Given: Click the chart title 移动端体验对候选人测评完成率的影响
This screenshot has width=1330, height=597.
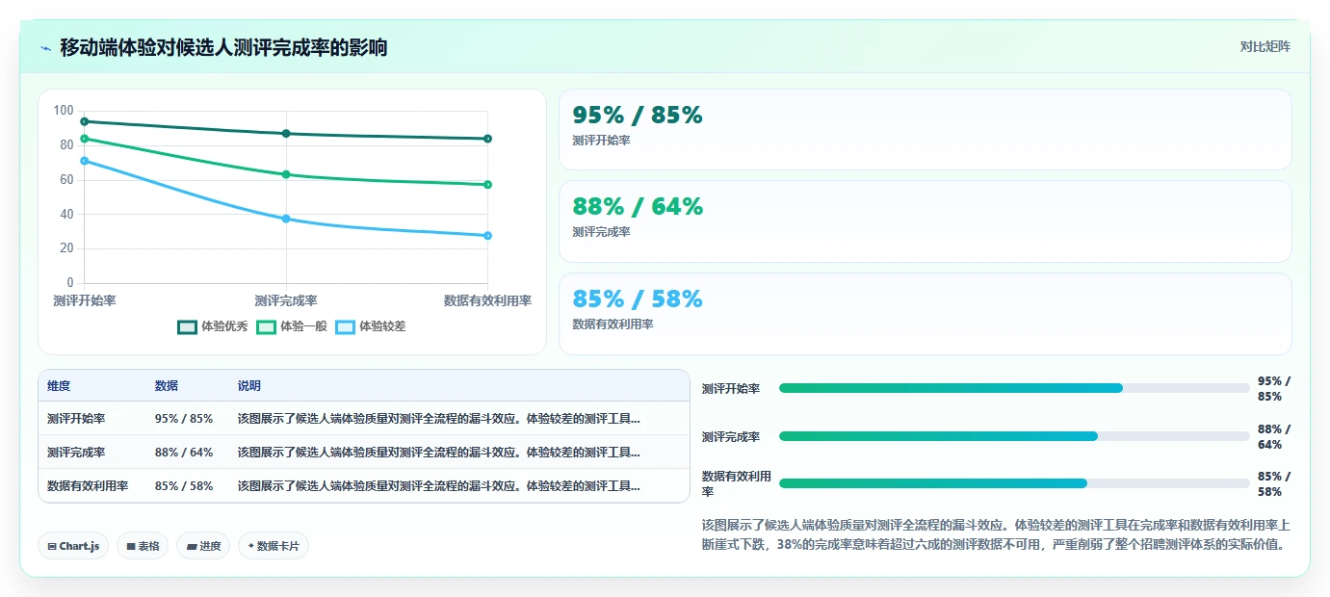Looking at the screenshot, I should pos(223,47).
